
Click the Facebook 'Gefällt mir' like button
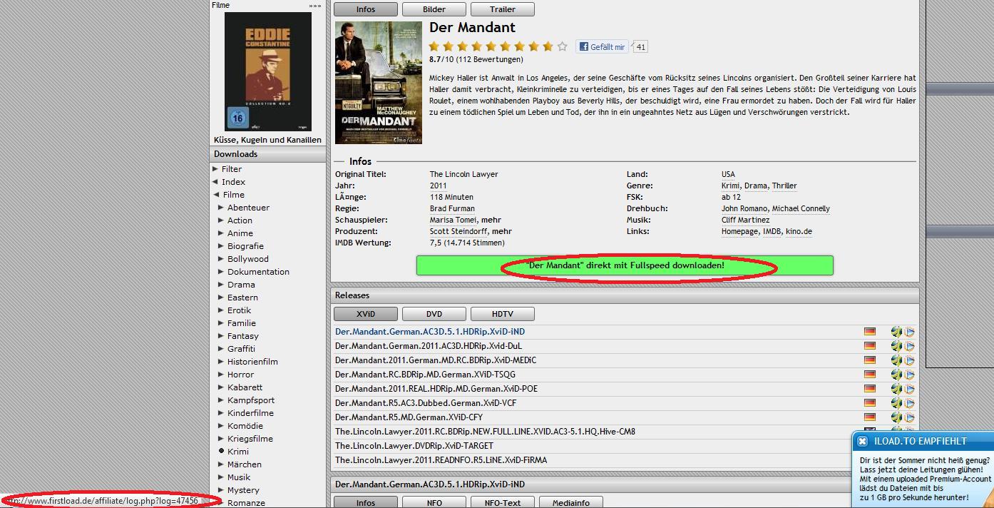click(x=603, y=47)
